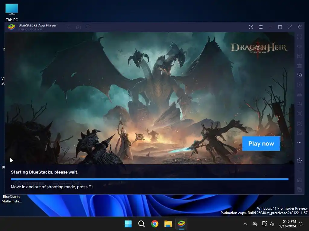Click the startup progress bar
This screenshot has height=231, width=309.
tap(150, 179)
